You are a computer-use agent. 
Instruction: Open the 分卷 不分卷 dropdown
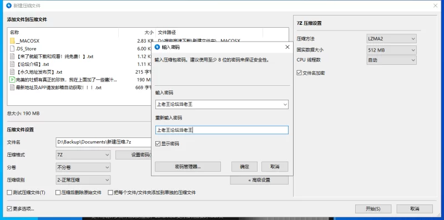pyautogui.click(x=83, y=167)
